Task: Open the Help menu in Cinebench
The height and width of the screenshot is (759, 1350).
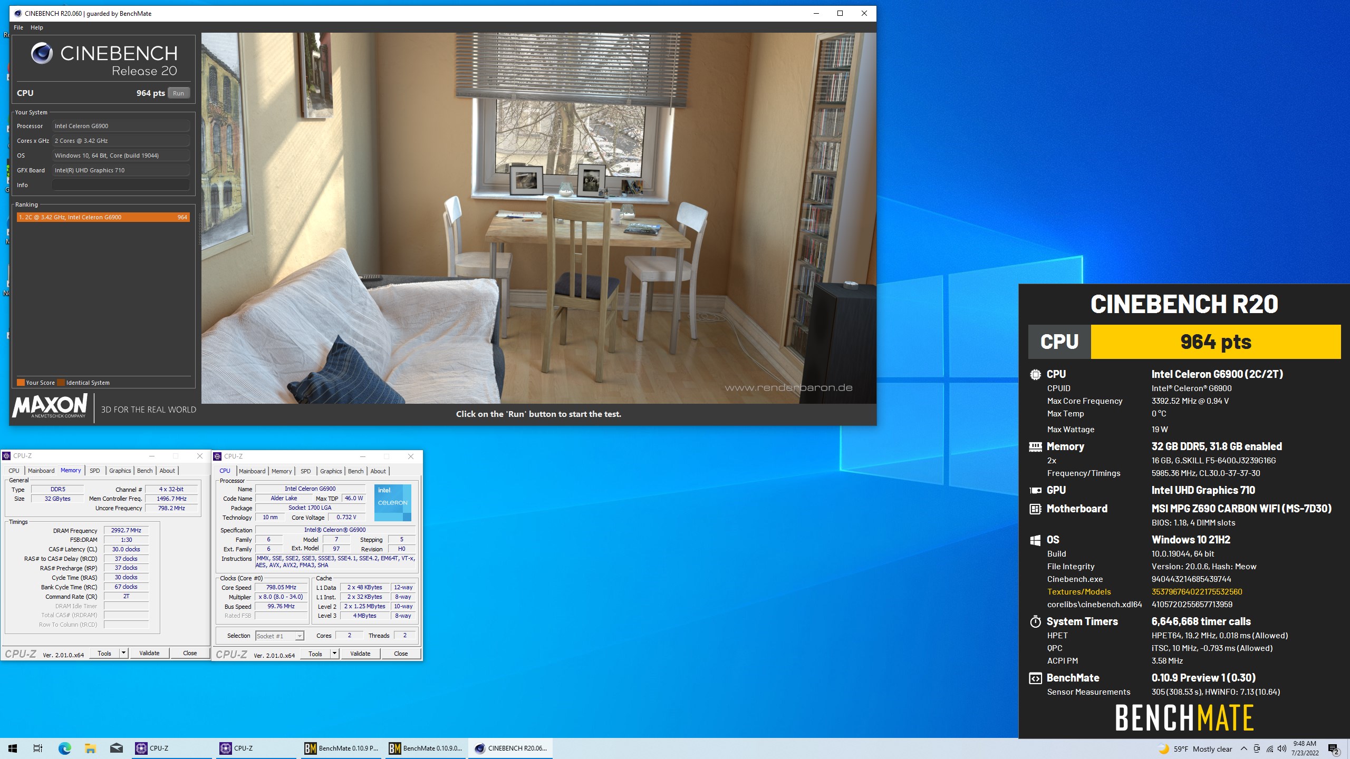Action: tap(37, 27)
